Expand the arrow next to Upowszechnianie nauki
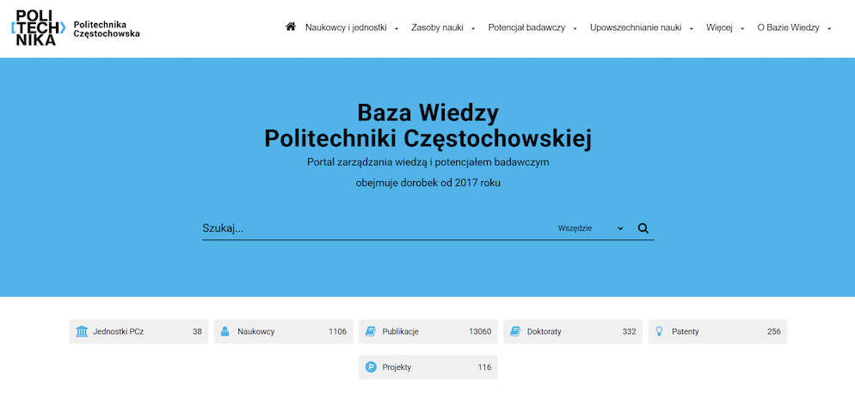Screen dimensions: 855x412 click(692, 28)
